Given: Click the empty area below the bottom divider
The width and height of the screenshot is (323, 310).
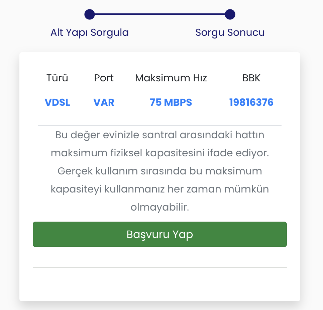Looking at the screenshot, I should pos(160,285).
